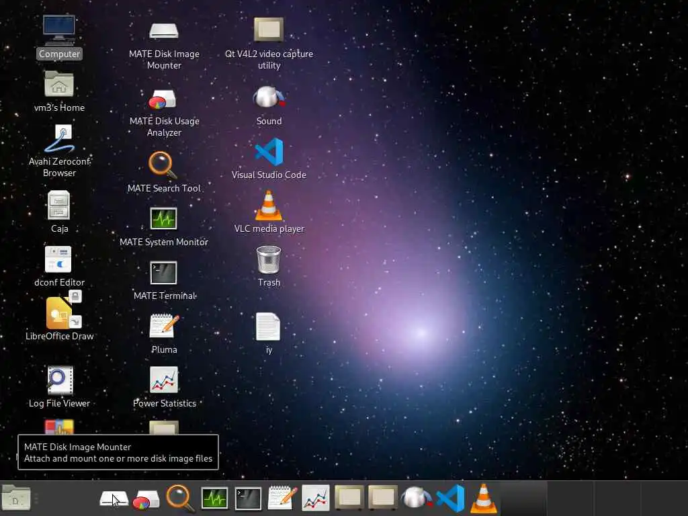This screenshot has width=688, height=516.
Task: Open Sound preferences from the bottom panel
Action: (x=417, y=498)
